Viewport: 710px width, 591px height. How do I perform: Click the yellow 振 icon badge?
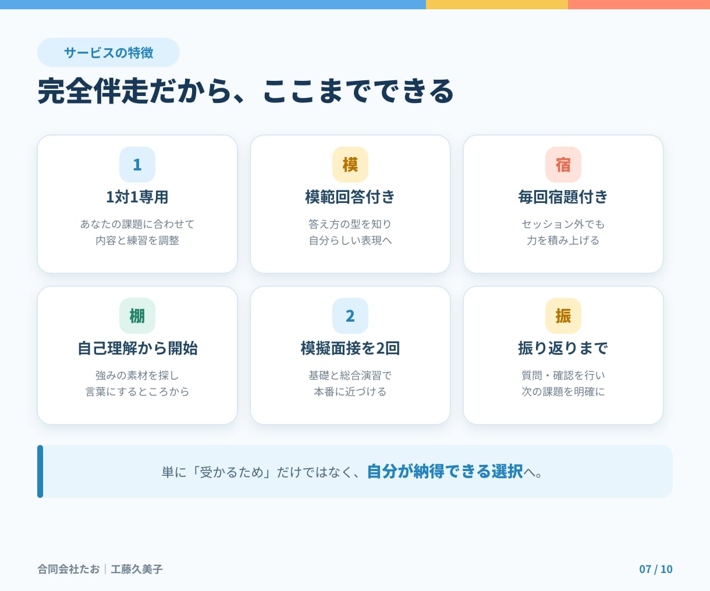(563, 316)
